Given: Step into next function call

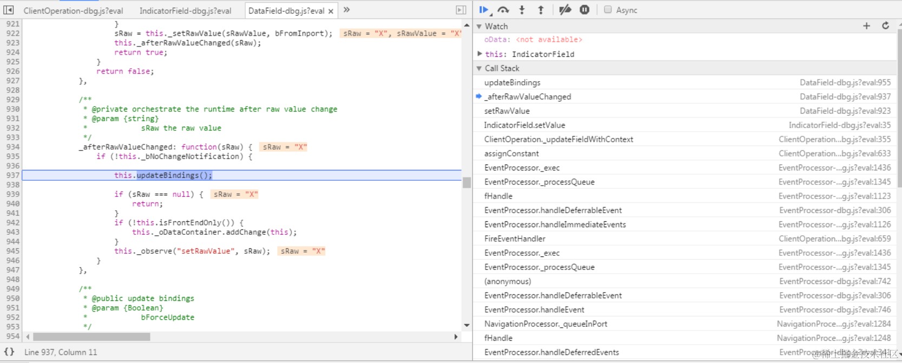Looking at the screenshot, I should click(522, 10).
